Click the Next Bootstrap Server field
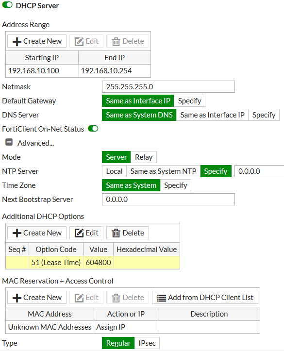Screen dimensions: 284x351 pos(168,199)
